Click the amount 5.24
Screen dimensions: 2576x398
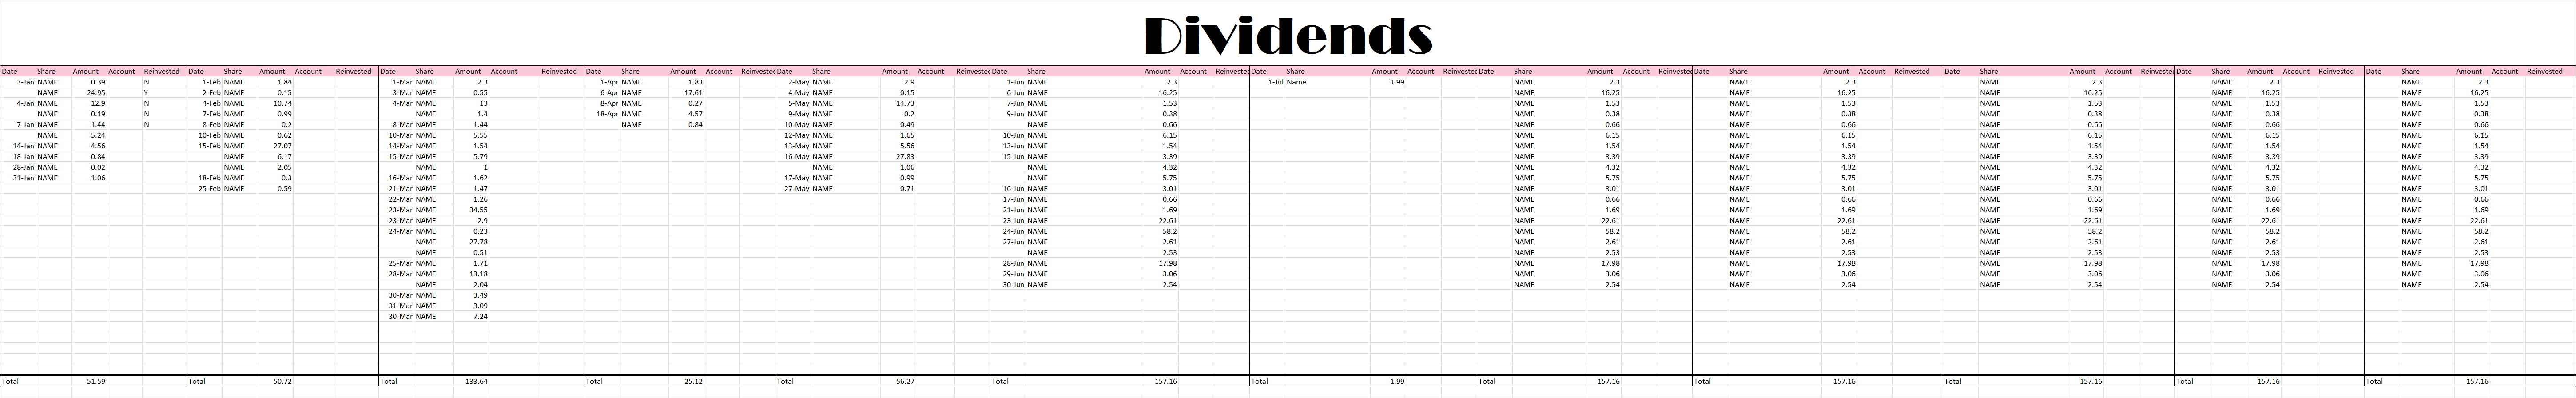pos(89,135)
